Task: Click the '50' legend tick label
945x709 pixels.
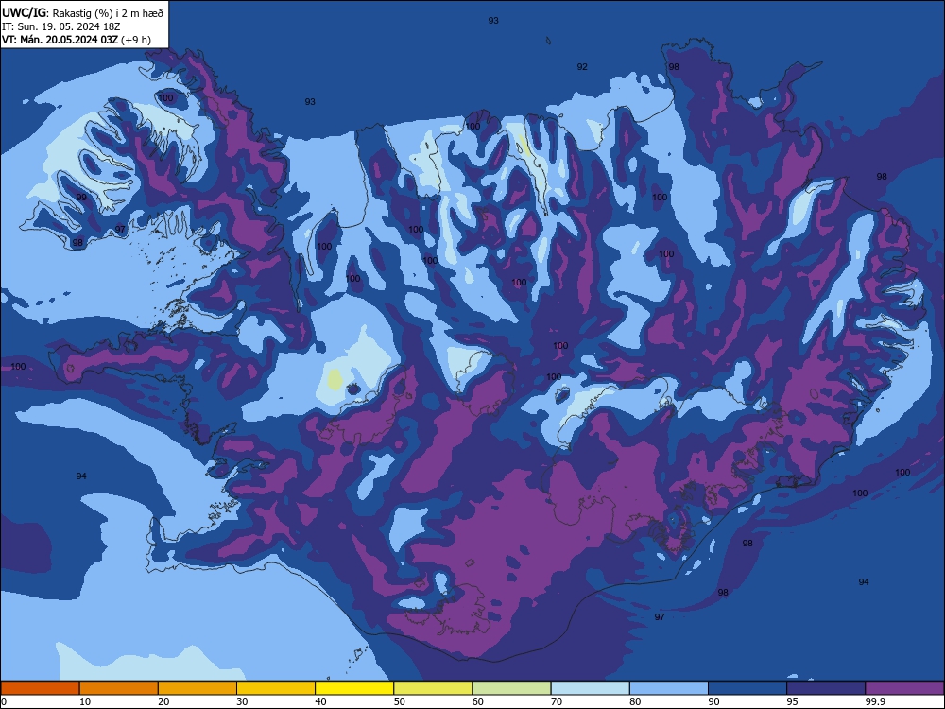Action: [x=399, y=701]
